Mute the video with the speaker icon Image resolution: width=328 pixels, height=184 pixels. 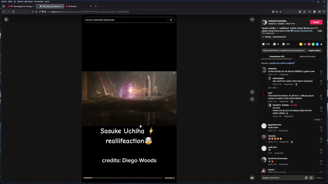pos(252,178)
